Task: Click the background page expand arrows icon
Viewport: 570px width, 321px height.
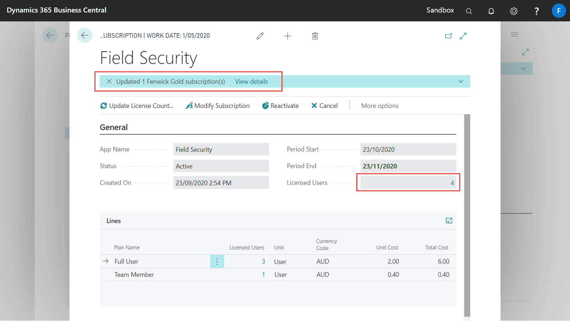Action: click(525, 52)
